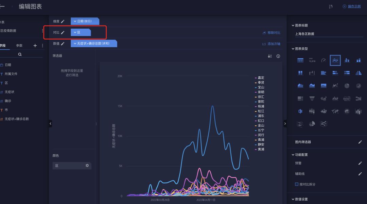Open color settings gear for 区

(87, 166)
